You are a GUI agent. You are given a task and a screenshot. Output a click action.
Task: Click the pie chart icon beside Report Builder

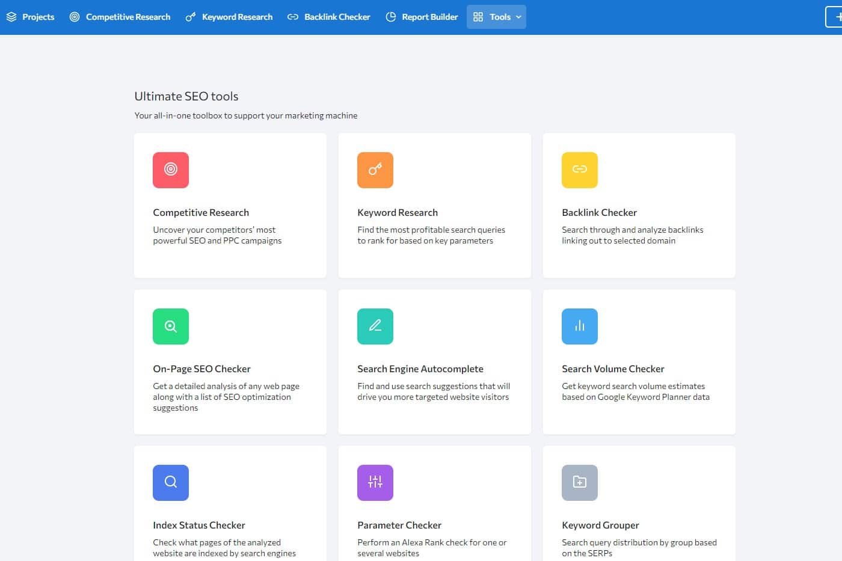tap(391, 17)
